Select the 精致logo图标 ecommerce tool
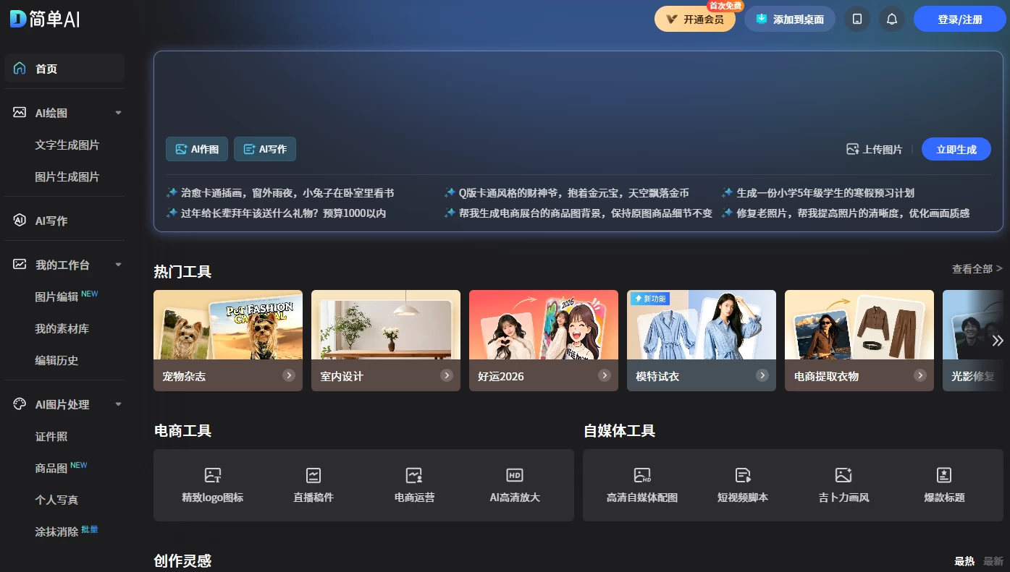The image size is (1010, 572). [213, 485]
